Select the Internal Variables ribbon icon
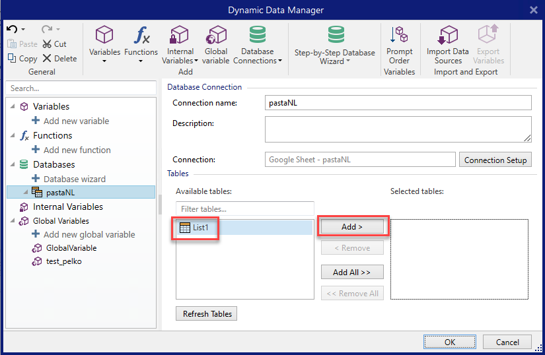This screenshot has width=545, height=355. [x=180, y=36]
